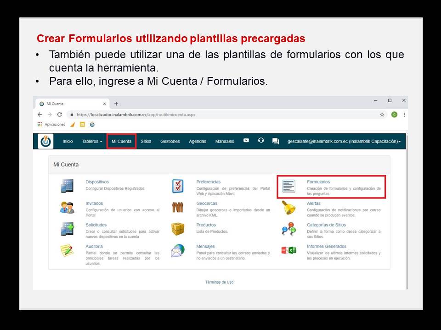Click the Auditoría notepad icon

click(x=67, y=250)
